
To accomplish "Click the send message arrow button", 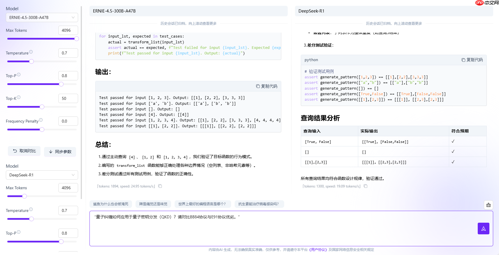I will pos(483,229).
